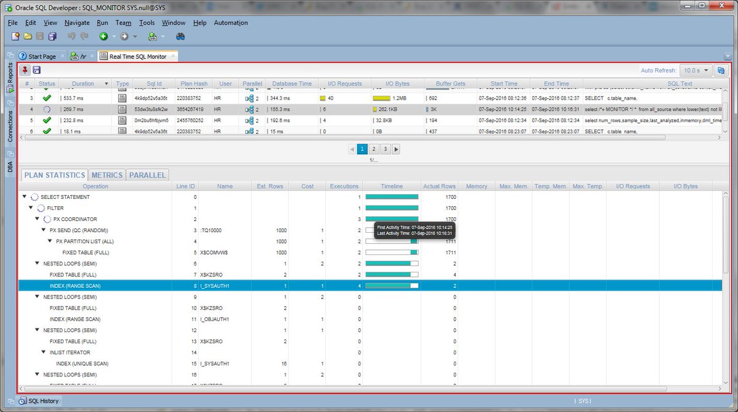Click the Reports side panel icon
Image resolution: width=738 pixels, height=412 pixels.
click(10, 89)
